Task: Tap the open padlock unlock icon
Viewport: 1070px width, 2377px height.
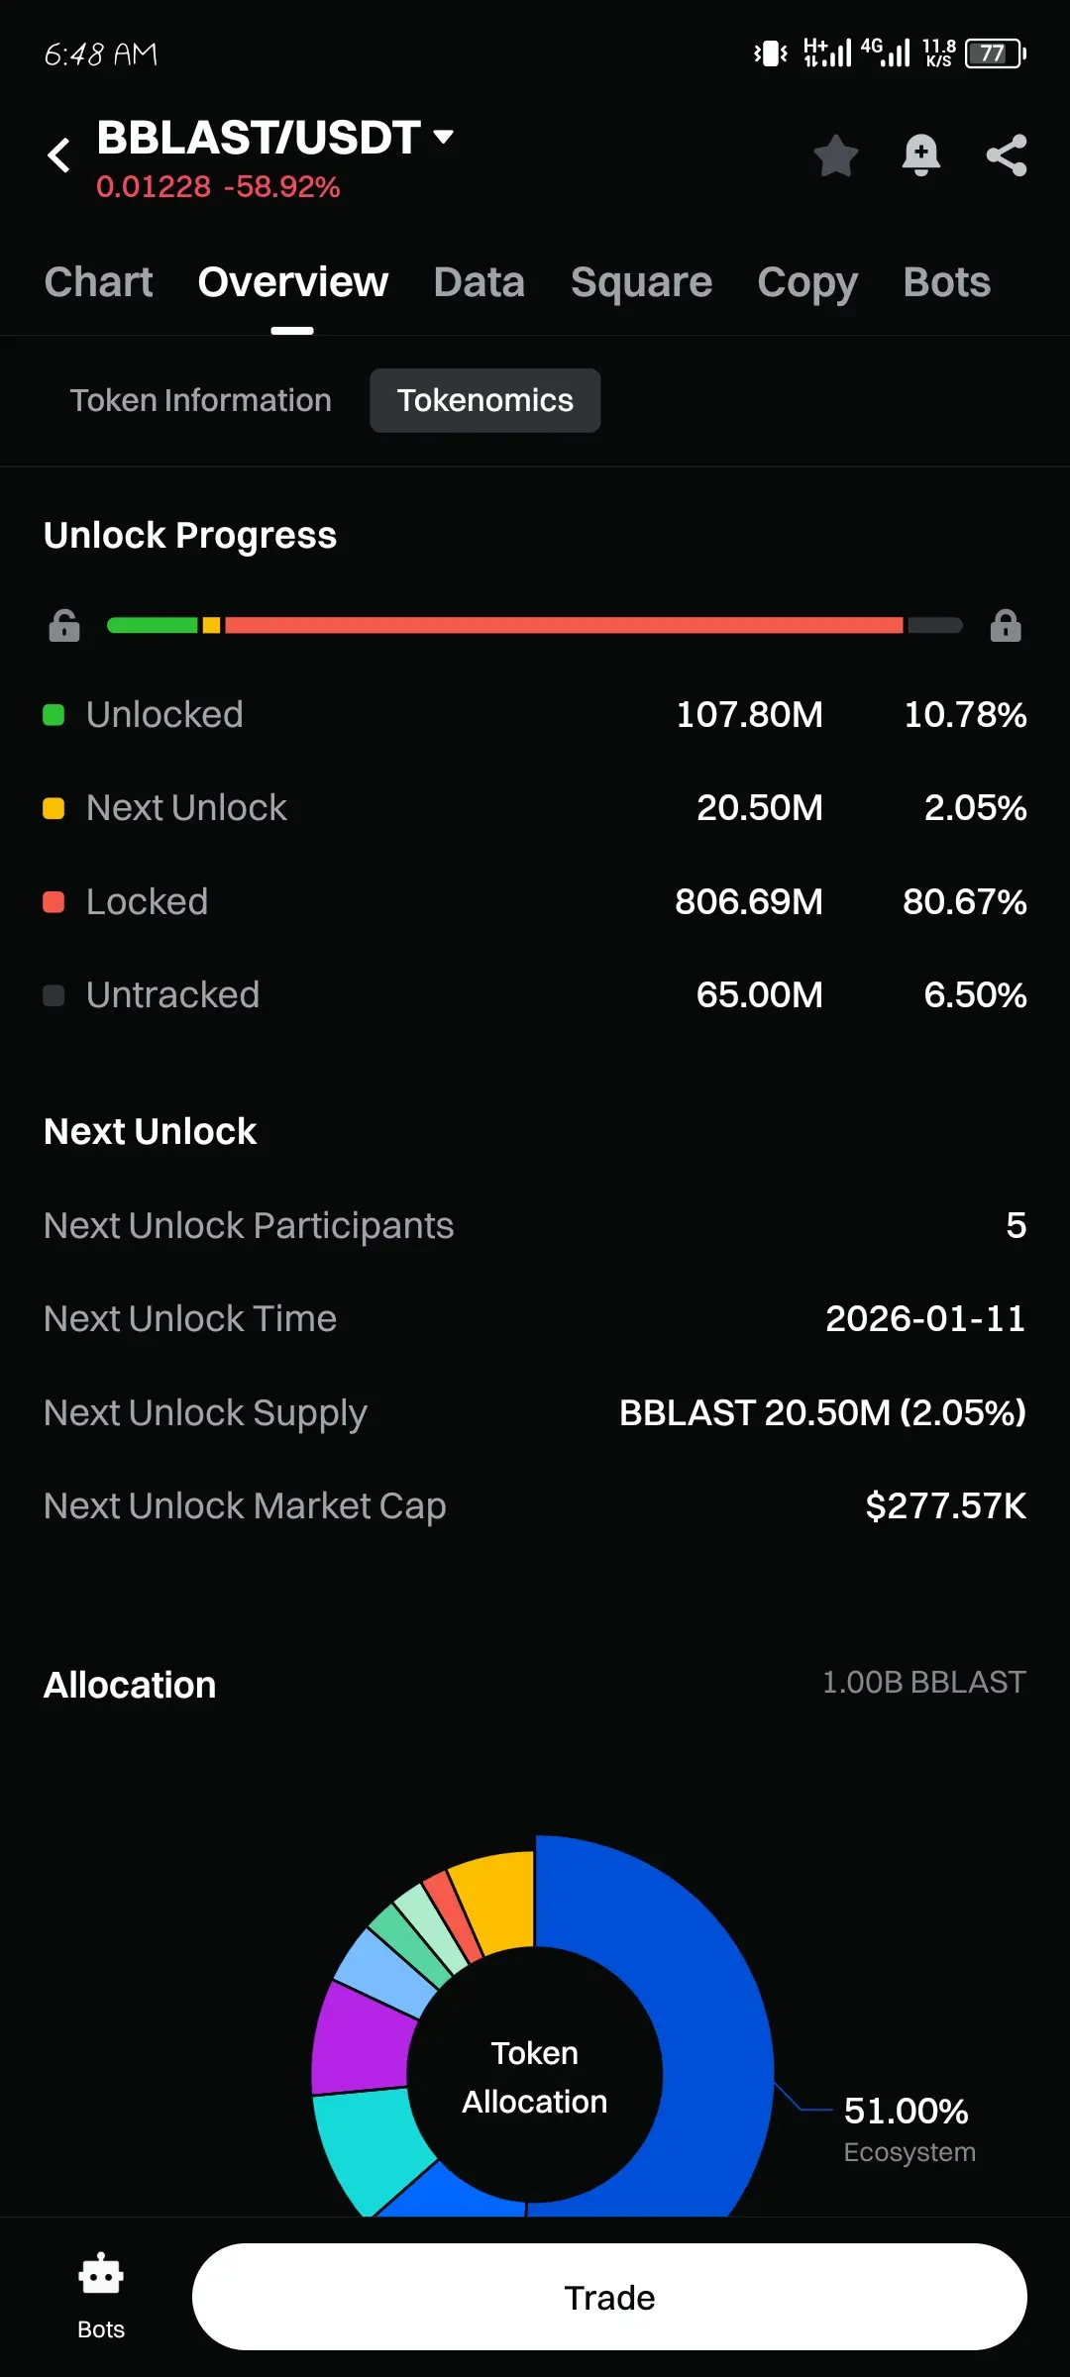Action: [64, 626]
